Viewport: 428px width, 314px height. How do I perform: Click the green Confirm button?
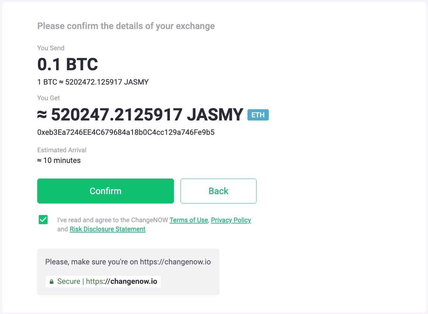(x=105, y=191)
